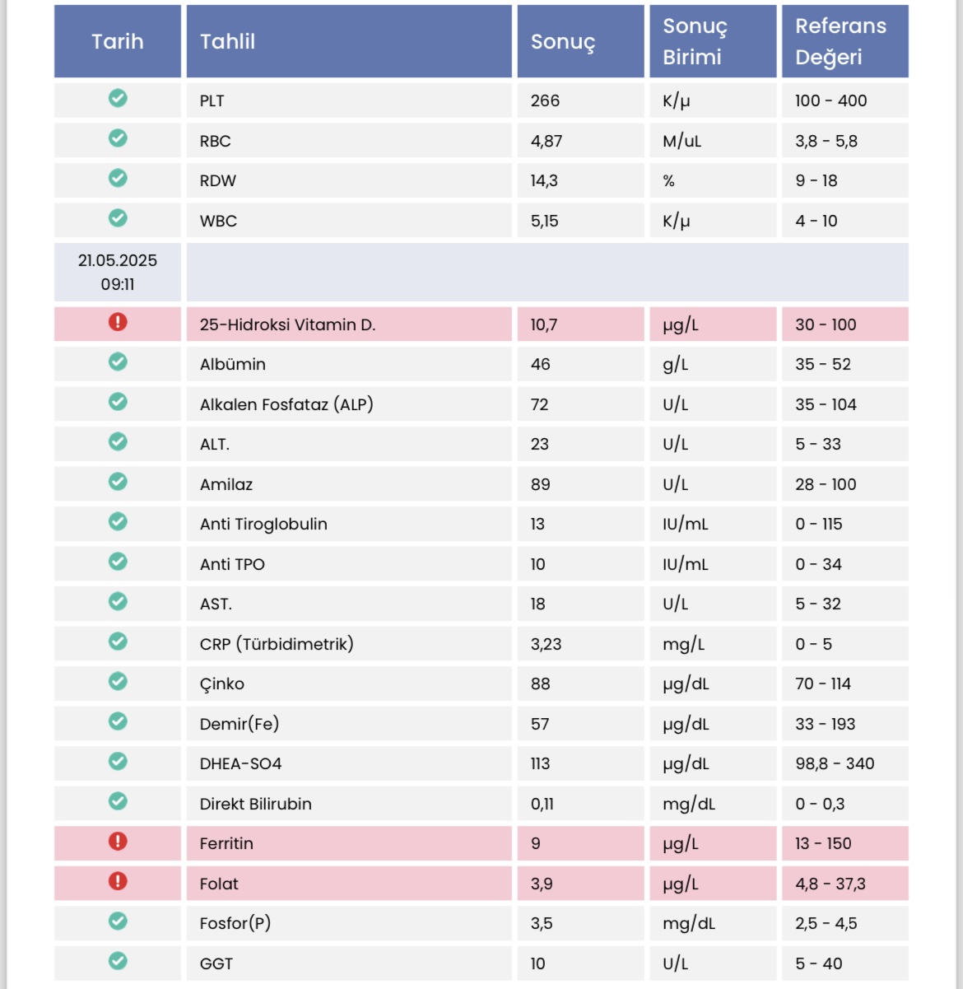
Task: Select the Alkalen Fosfataz (ALP) test name
Action: click(x=286, y=404)
